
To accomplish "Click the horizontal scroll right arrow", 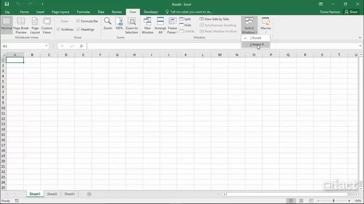I will (356, 194).
